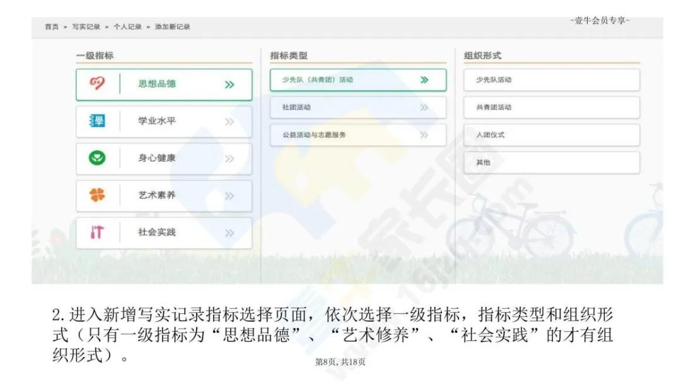
Task: Go to 首页 in the breadcrumb
Action: coord(51,26)
